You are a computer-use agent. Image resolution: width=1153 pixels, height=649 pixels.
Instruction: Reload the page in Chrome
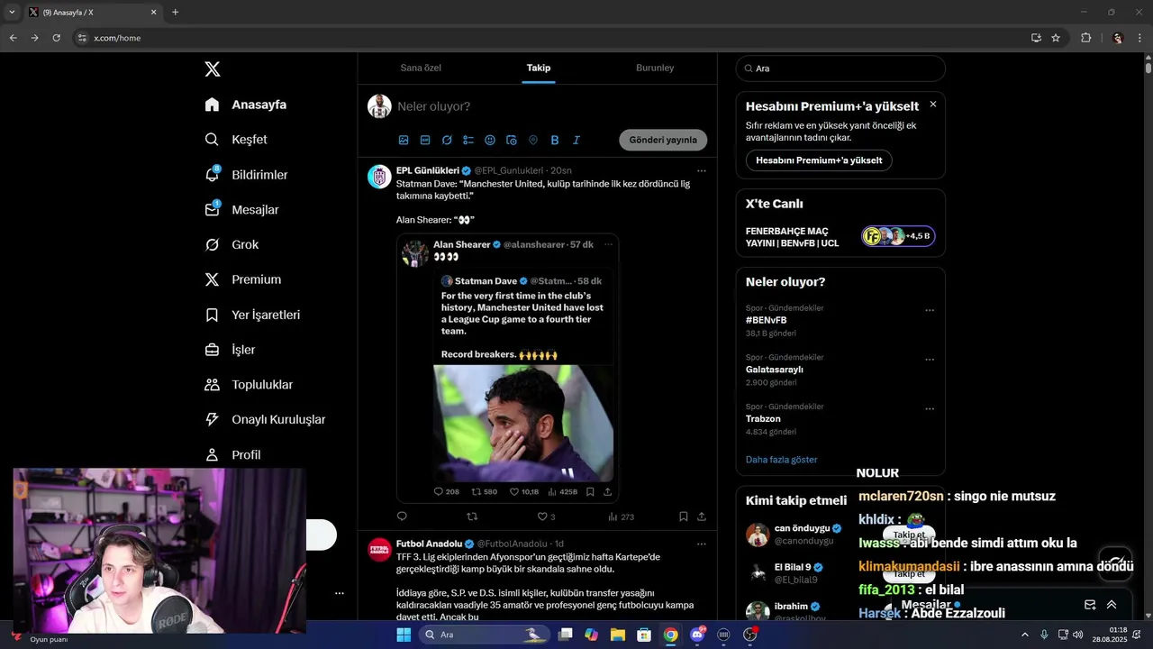tap(56, 38)
